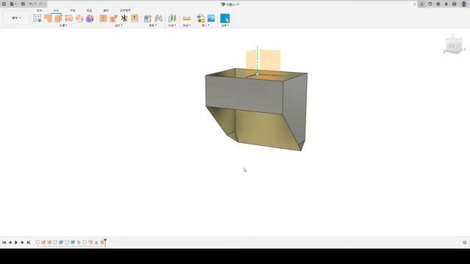Image resolution: width=470 pixels, height=264 pixels.
Task: Click the front gray face of the model
Action: [245, 95]
